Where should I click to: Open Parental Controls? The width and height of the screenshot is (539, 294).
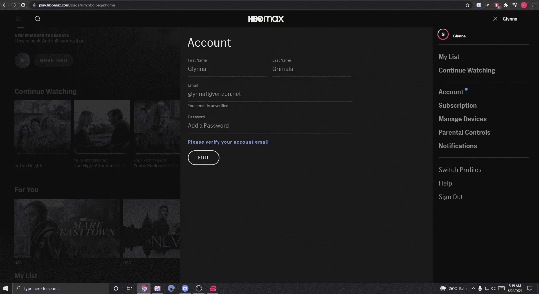click(464, 132)
